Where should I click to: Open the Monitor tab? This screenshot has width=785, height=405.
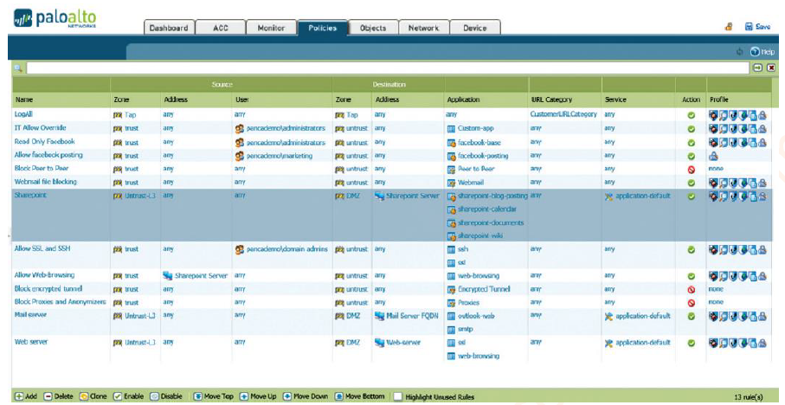point(271,28)
